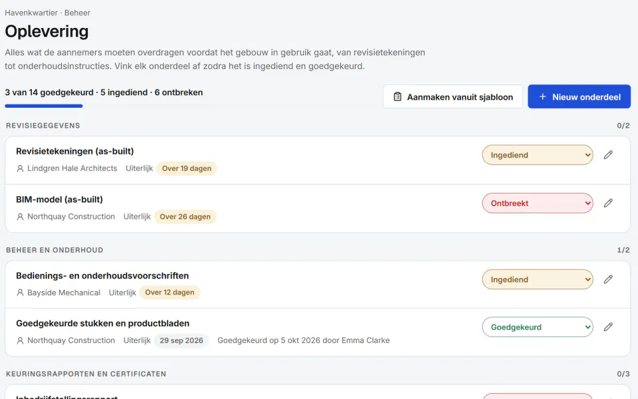Click 'Over 19 dagen' deadline badge
Screen dimensions: 638x399
186,168
